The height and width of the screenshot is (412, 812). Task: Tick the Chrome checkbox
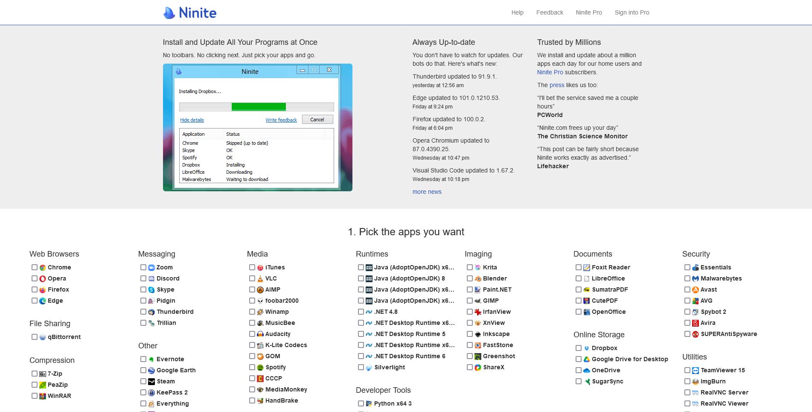pos(35,267)
